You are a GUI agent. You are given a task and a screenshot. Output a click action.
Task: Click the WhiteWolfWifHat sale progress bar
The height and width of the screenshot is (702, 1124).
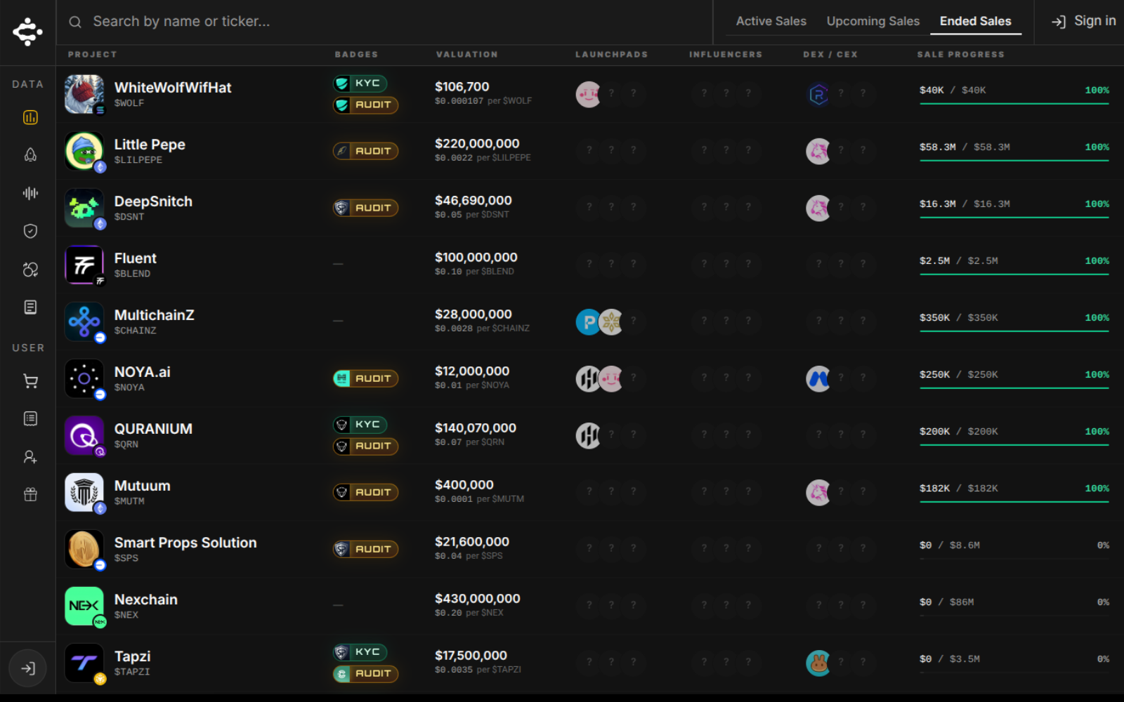point(1014,104)
